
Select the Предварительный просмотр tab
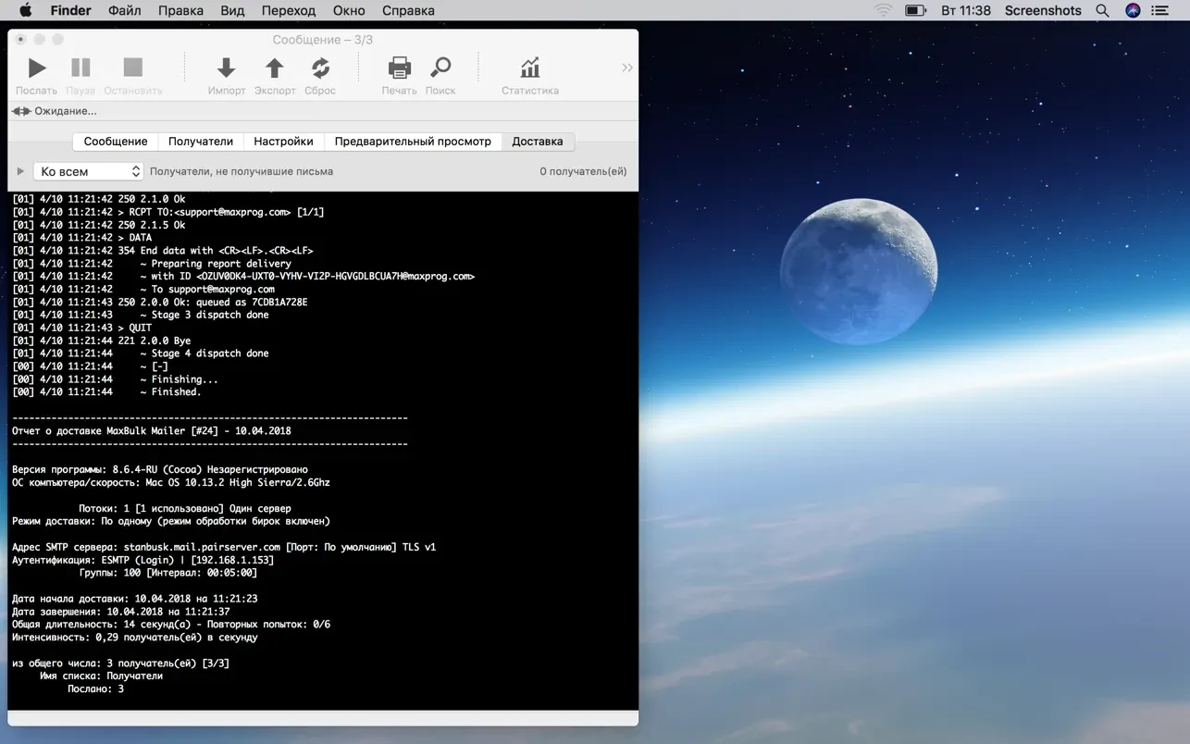coord(413,142)
